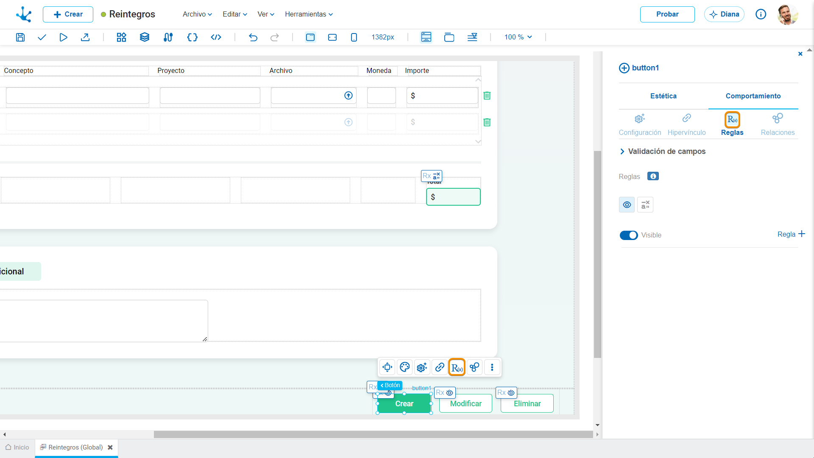Click the horizontal scrollbar below the canvas
This screenshot has height=458, width=814.
coord(373,435)
